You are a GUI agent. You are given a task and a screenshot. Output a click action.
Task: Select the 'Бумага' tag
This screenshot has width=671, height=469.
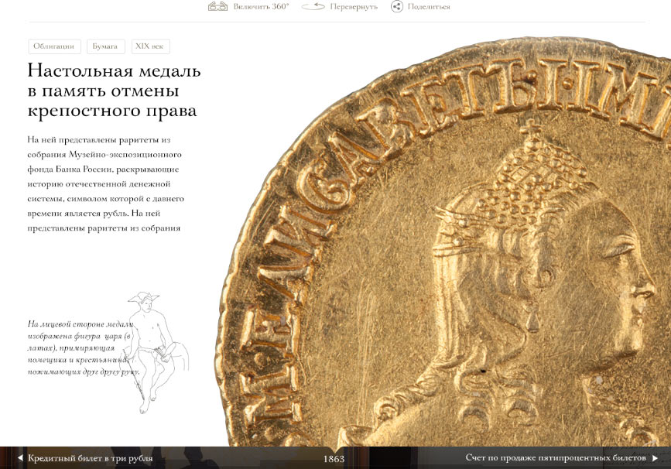click(105, 46)
